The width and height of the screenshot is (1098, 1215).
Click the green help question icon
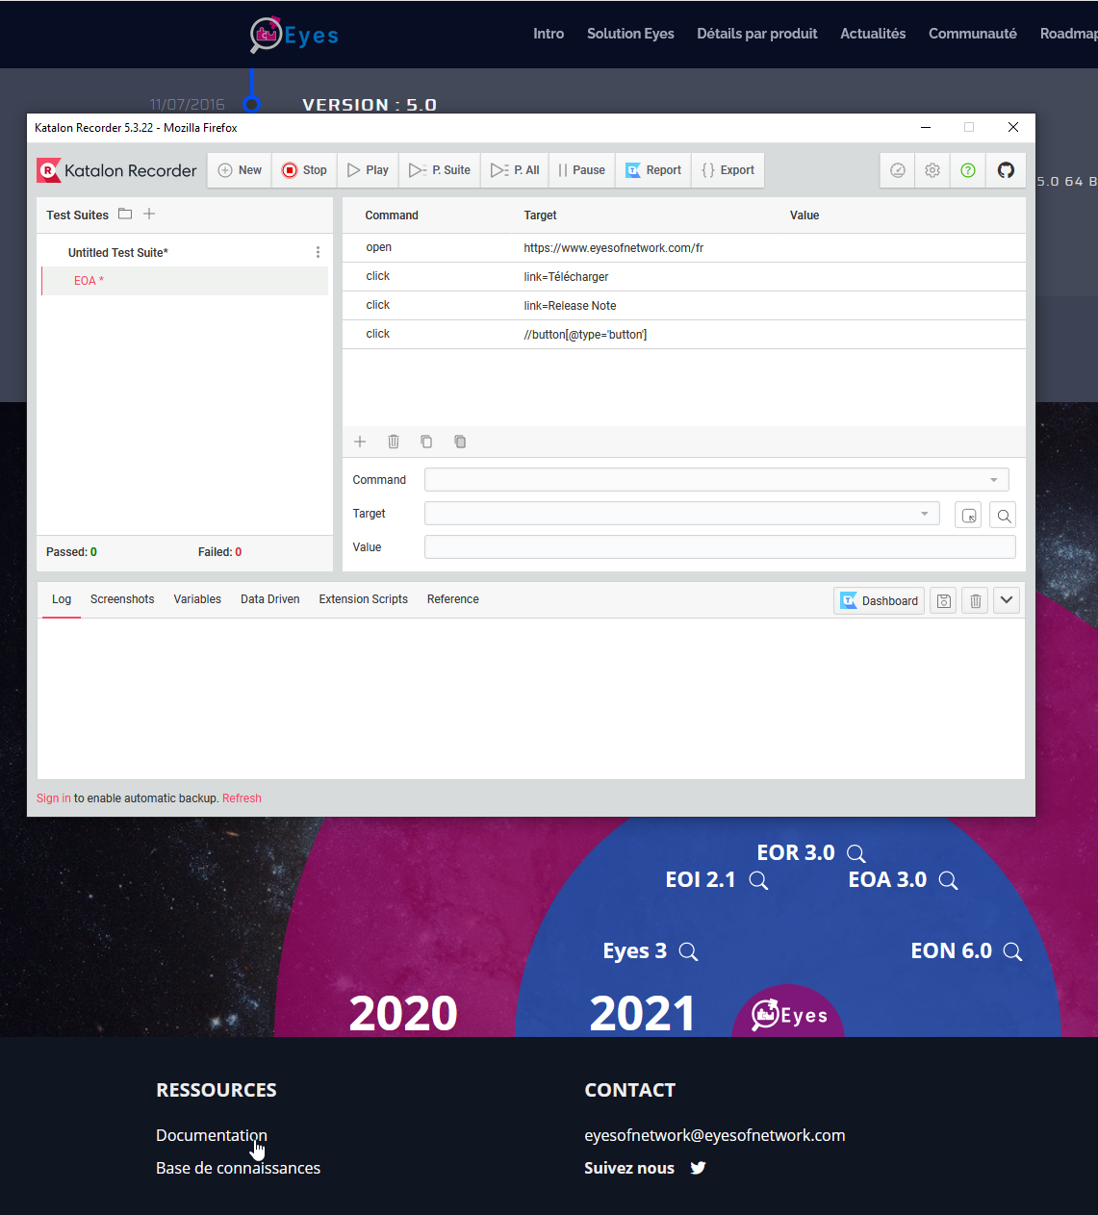point(968,170)
